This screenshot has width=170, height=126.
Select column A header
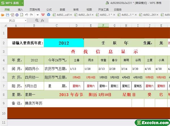click(16, 25)
